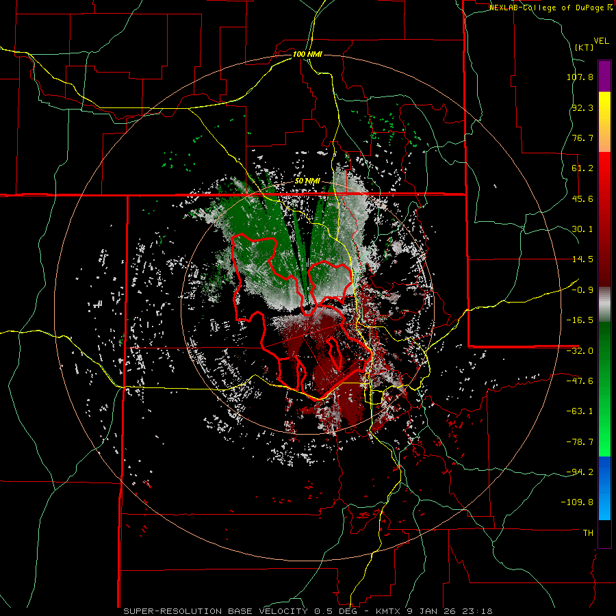Click the -0.9 scale value
Image resolution: width=616 pixels, height=616 pixels.
[x=582, y=290]
